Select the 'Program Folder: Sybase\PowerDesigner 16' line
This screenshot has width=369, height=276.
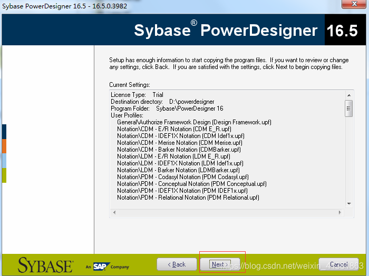tap(167, 109)
